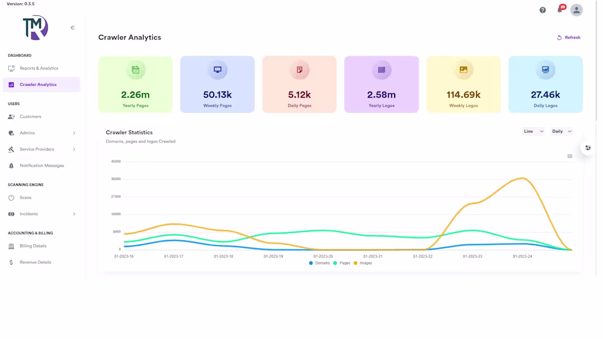Open the user profile avatar
Viewport: 603px width, 339px height.
[x=576, y=10]
